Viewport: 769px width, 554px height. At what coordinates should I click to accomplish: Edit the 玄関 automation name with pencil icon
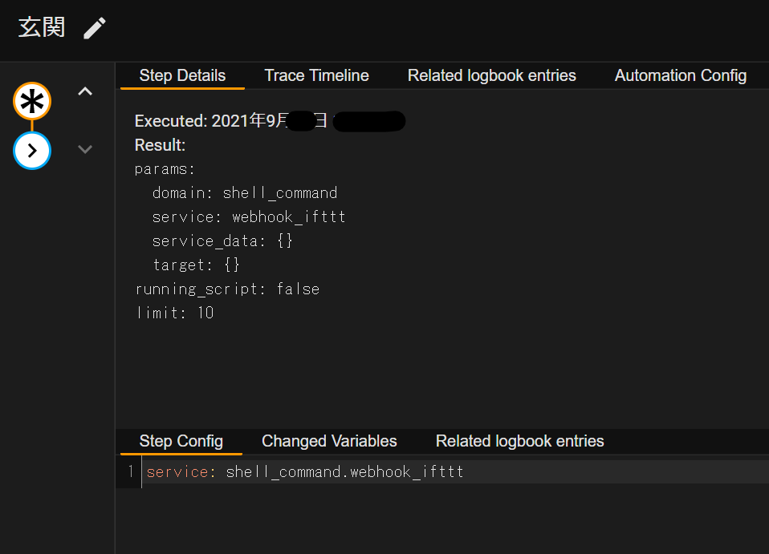point(95,28)
